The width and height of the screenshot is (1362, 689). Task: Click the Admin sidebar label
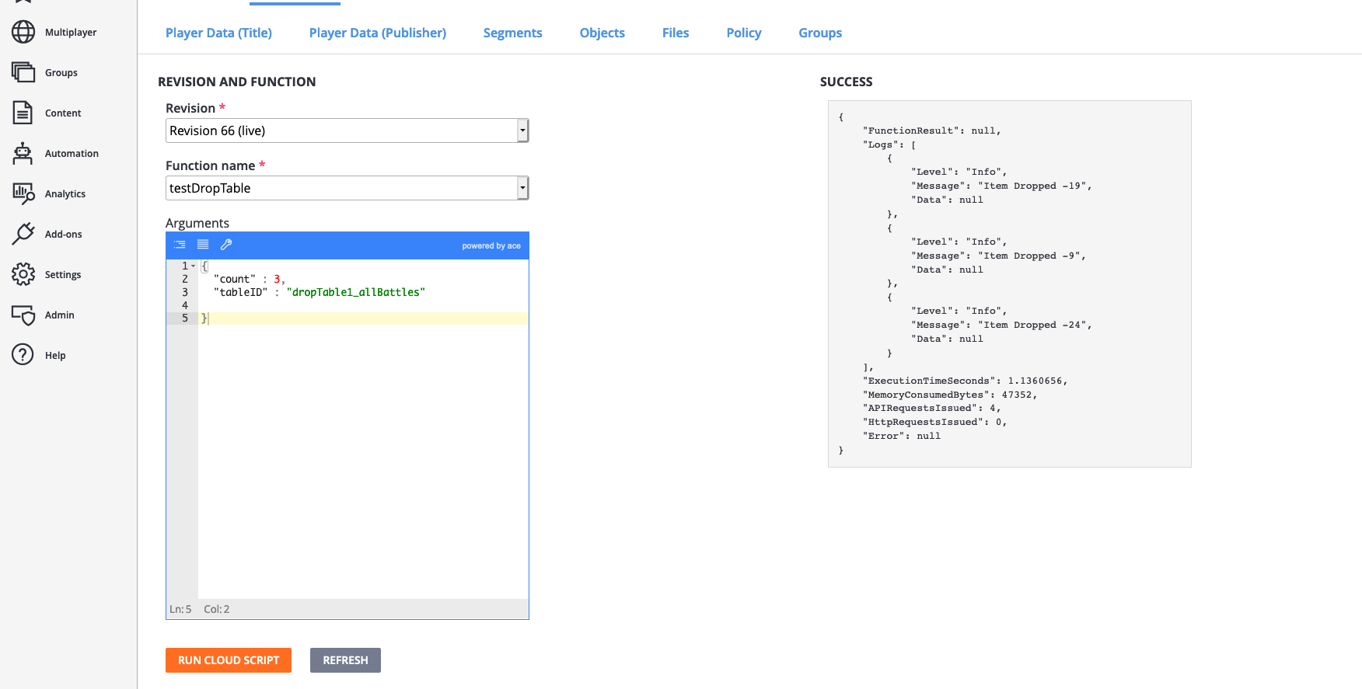(60, 315)
